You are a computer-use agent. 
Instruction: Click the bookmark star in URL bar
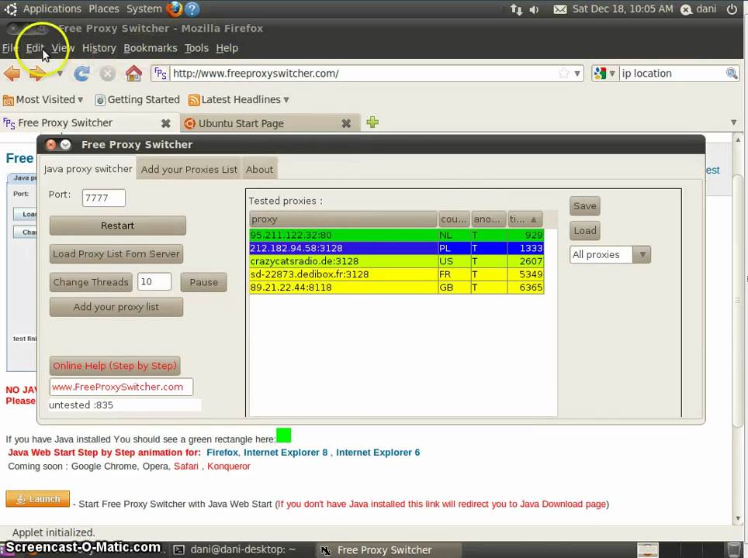[564, 74]
